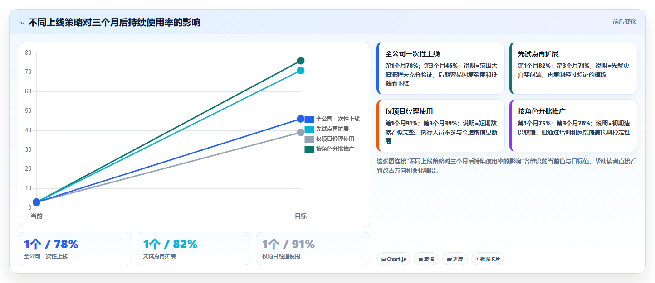This screenshot has height=283, width=655.
Task: Click the lightning icon beside the dashboard title
Action: (x=21, y=23)
